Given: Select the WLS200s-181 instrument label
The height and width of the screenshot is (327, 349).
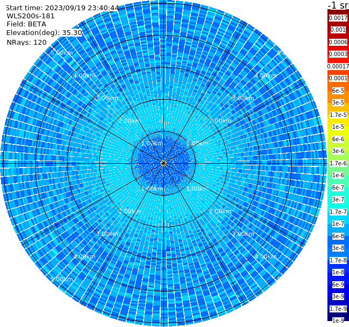Looking at the screenshot, I should coord(31,16).
